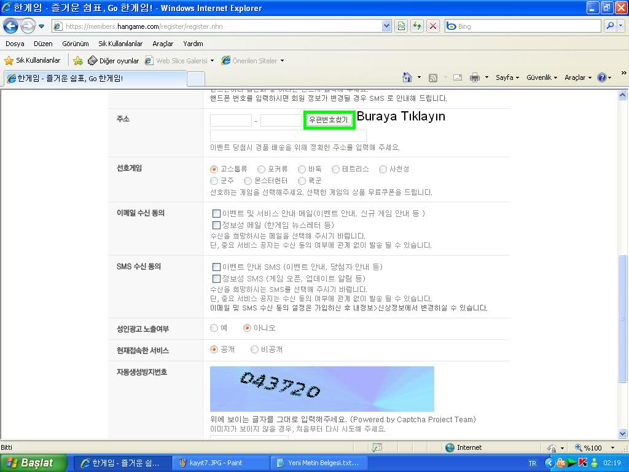Image resolution: width=629 pixels, height=472 pixels.
Task: Click the Compatibility View torn-page icon
Action: (401, 26)
